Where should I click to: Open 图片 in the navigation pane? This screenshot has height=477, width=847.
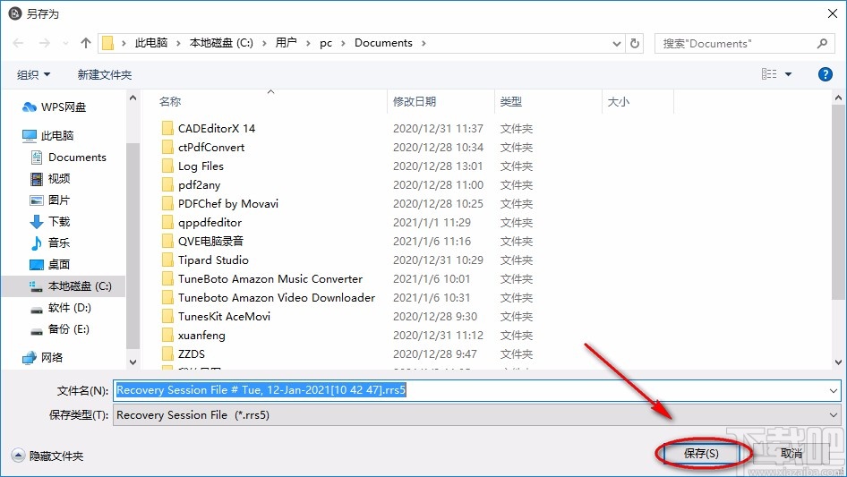click(50, 200)
